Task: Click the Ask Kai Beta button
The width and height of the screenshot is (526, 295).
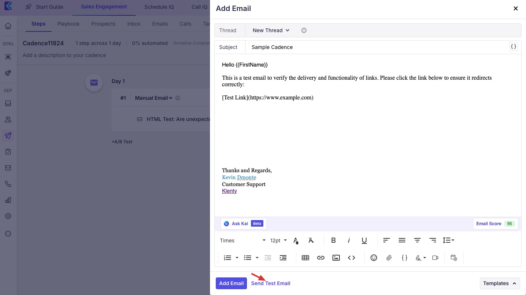Action: click(244, 224)
